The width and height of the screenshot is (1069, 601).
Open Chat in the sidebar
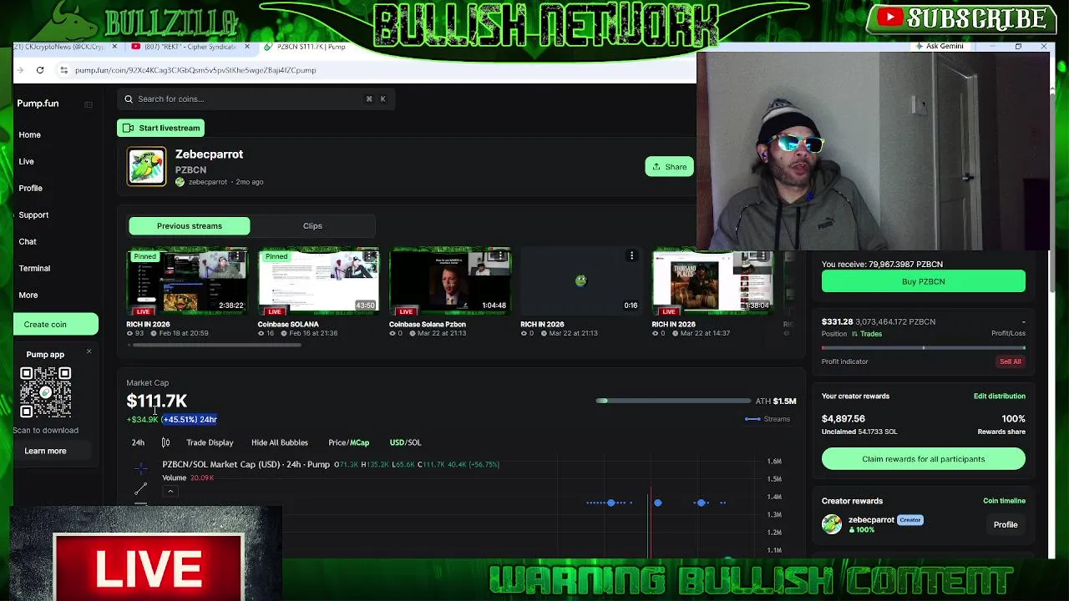(28, 241)
